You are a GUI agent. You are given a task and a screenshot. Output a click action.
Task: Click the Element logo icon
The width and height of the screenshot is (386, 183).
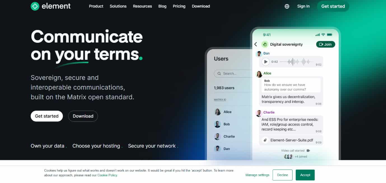(x=35, y=6)
